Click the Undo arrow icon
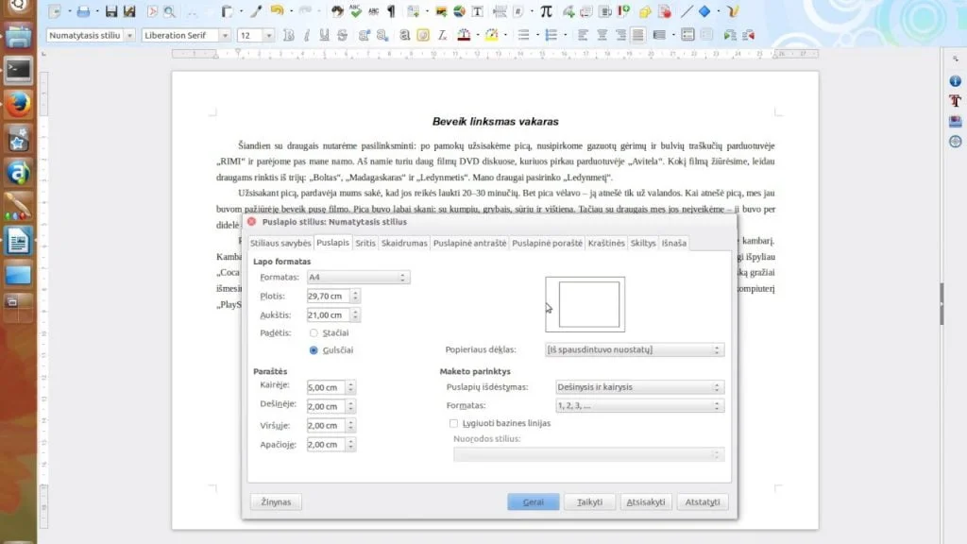Viewport: 967px width, 544px height. tap(277, 11)
